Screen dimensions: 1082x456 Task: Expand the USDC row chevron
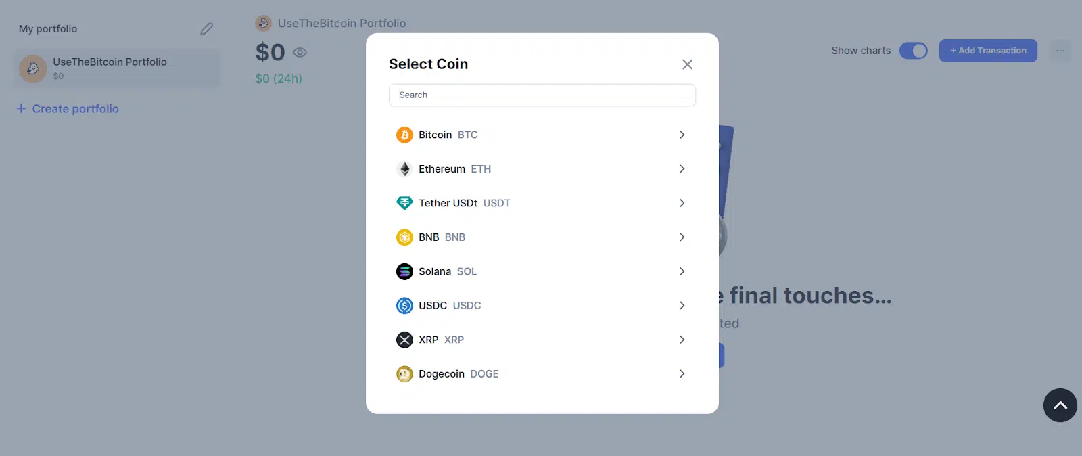click(x=682, y=306)
